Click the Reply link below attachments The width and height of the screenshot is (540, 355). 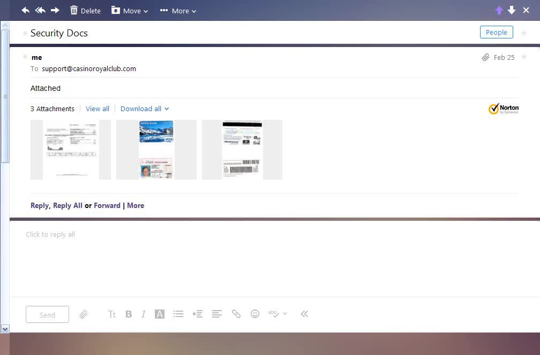(40, 205)
